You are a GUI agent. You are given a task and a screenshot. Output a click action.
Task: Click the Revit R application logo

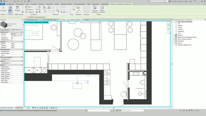click(x=1, y=1)
